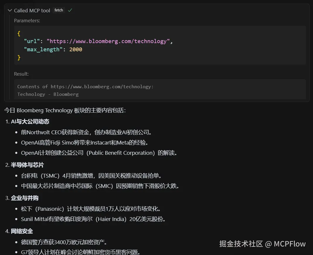Click the "Parameters:" label
Screen dimensions: 313x255
tap(27, 21)
